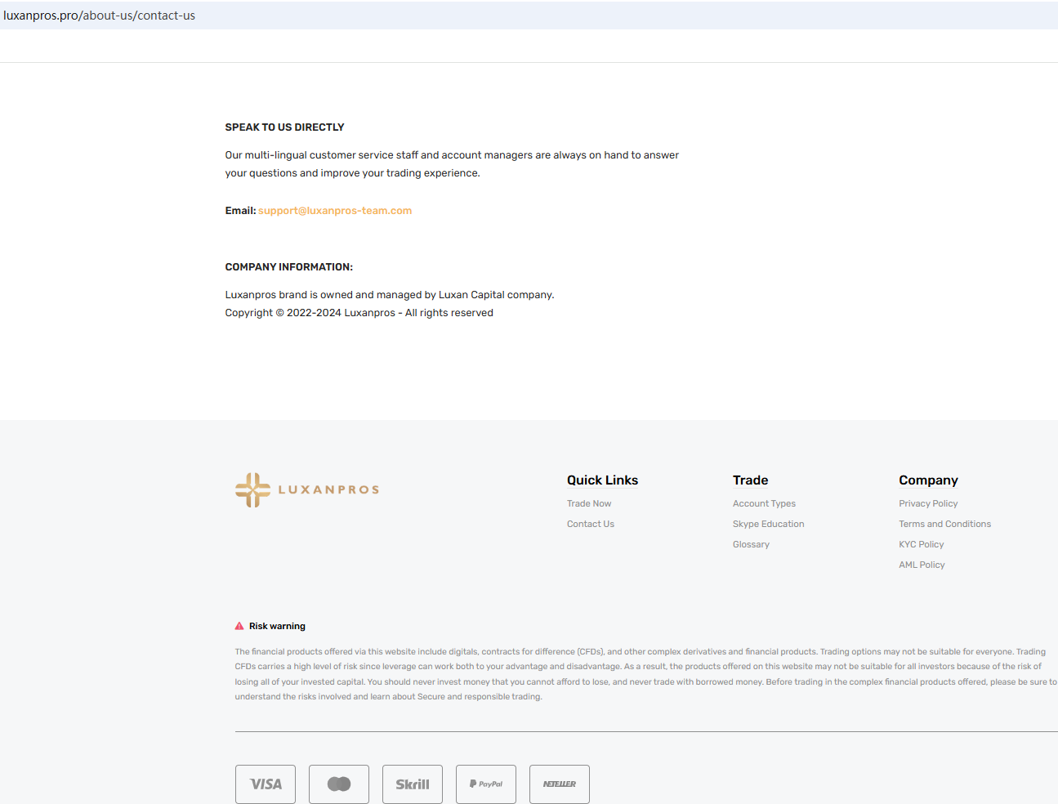The width and height of the screenshot is (1058, 804).
Task: Click the red Risk warning triangle icon
Action: (239, 626)
